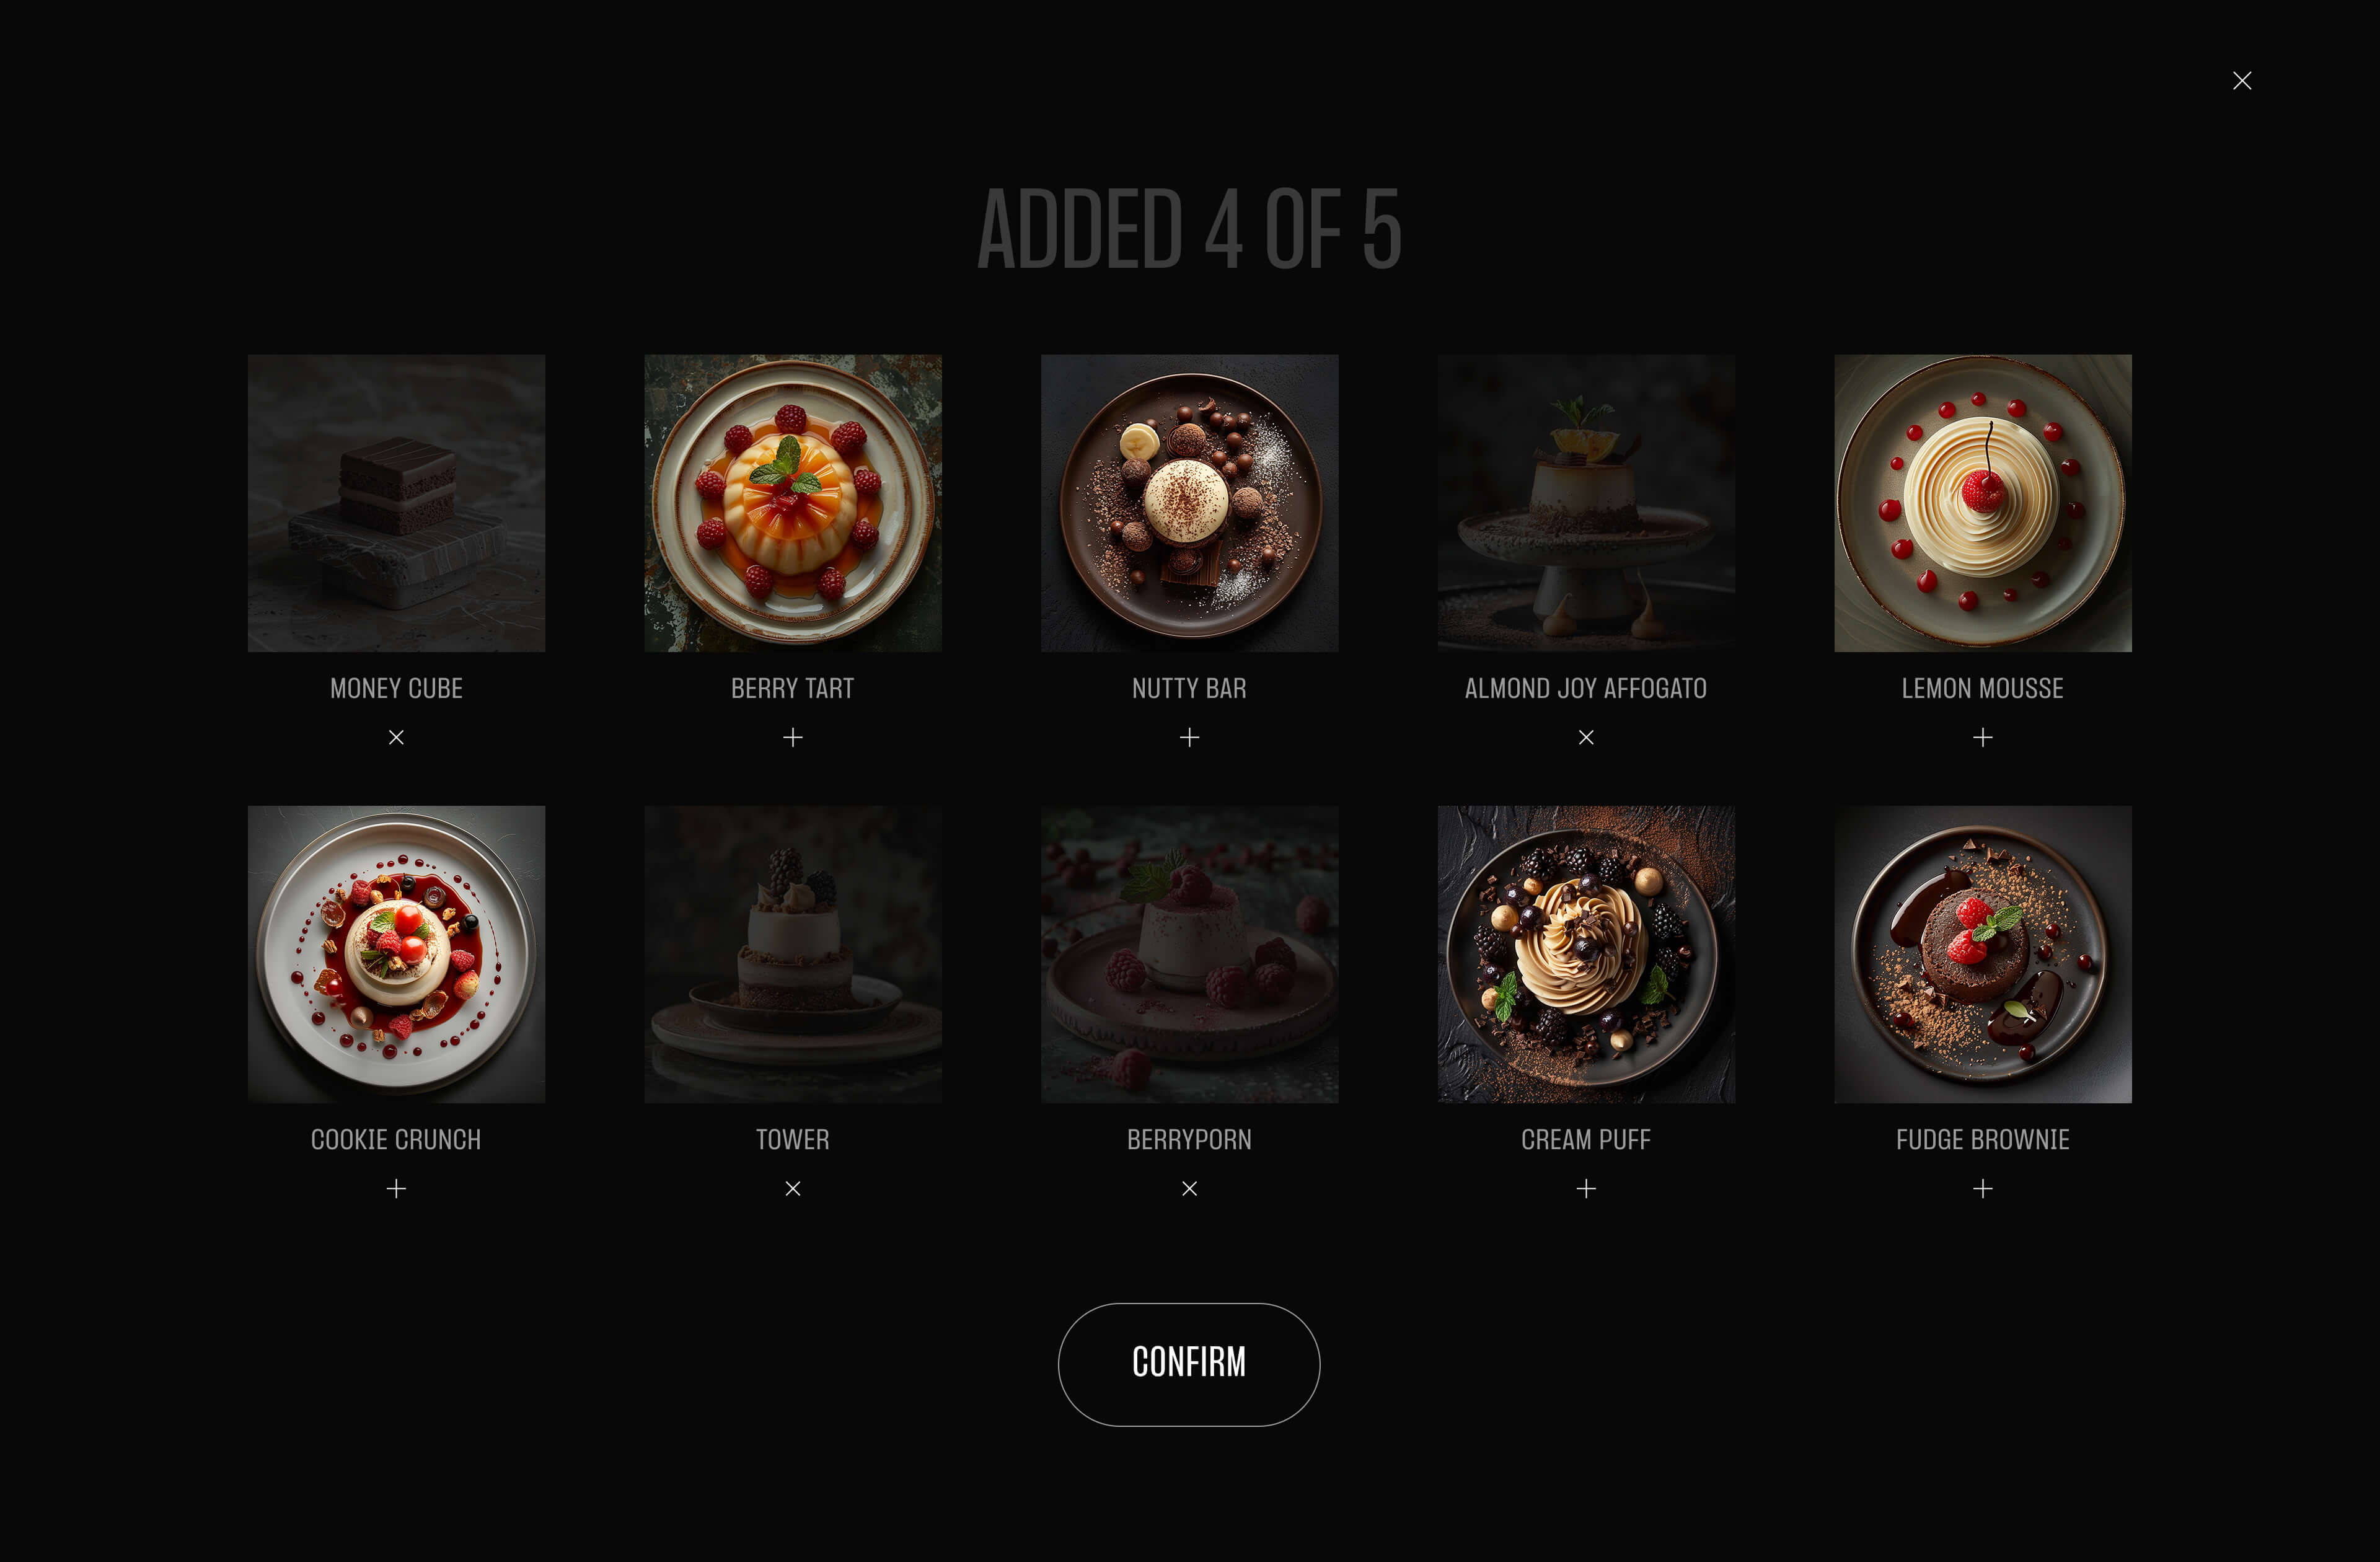2380x1562 pixels.
Task: Add Cream Puff using the plus icon
Action: [1586, 1188]
